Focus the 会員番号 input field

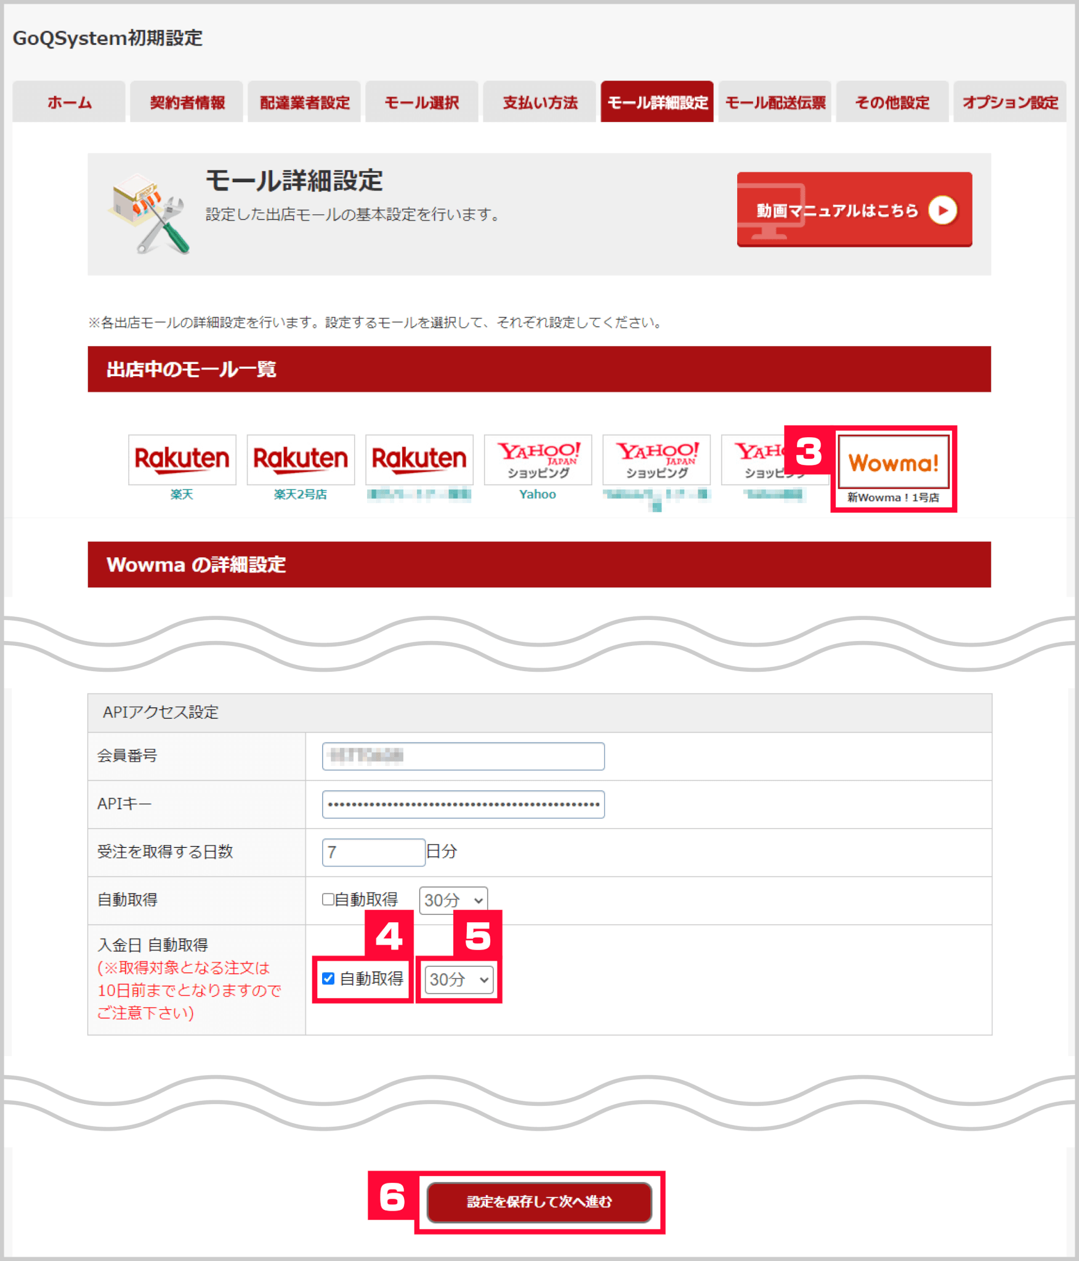tap(463, 756)
